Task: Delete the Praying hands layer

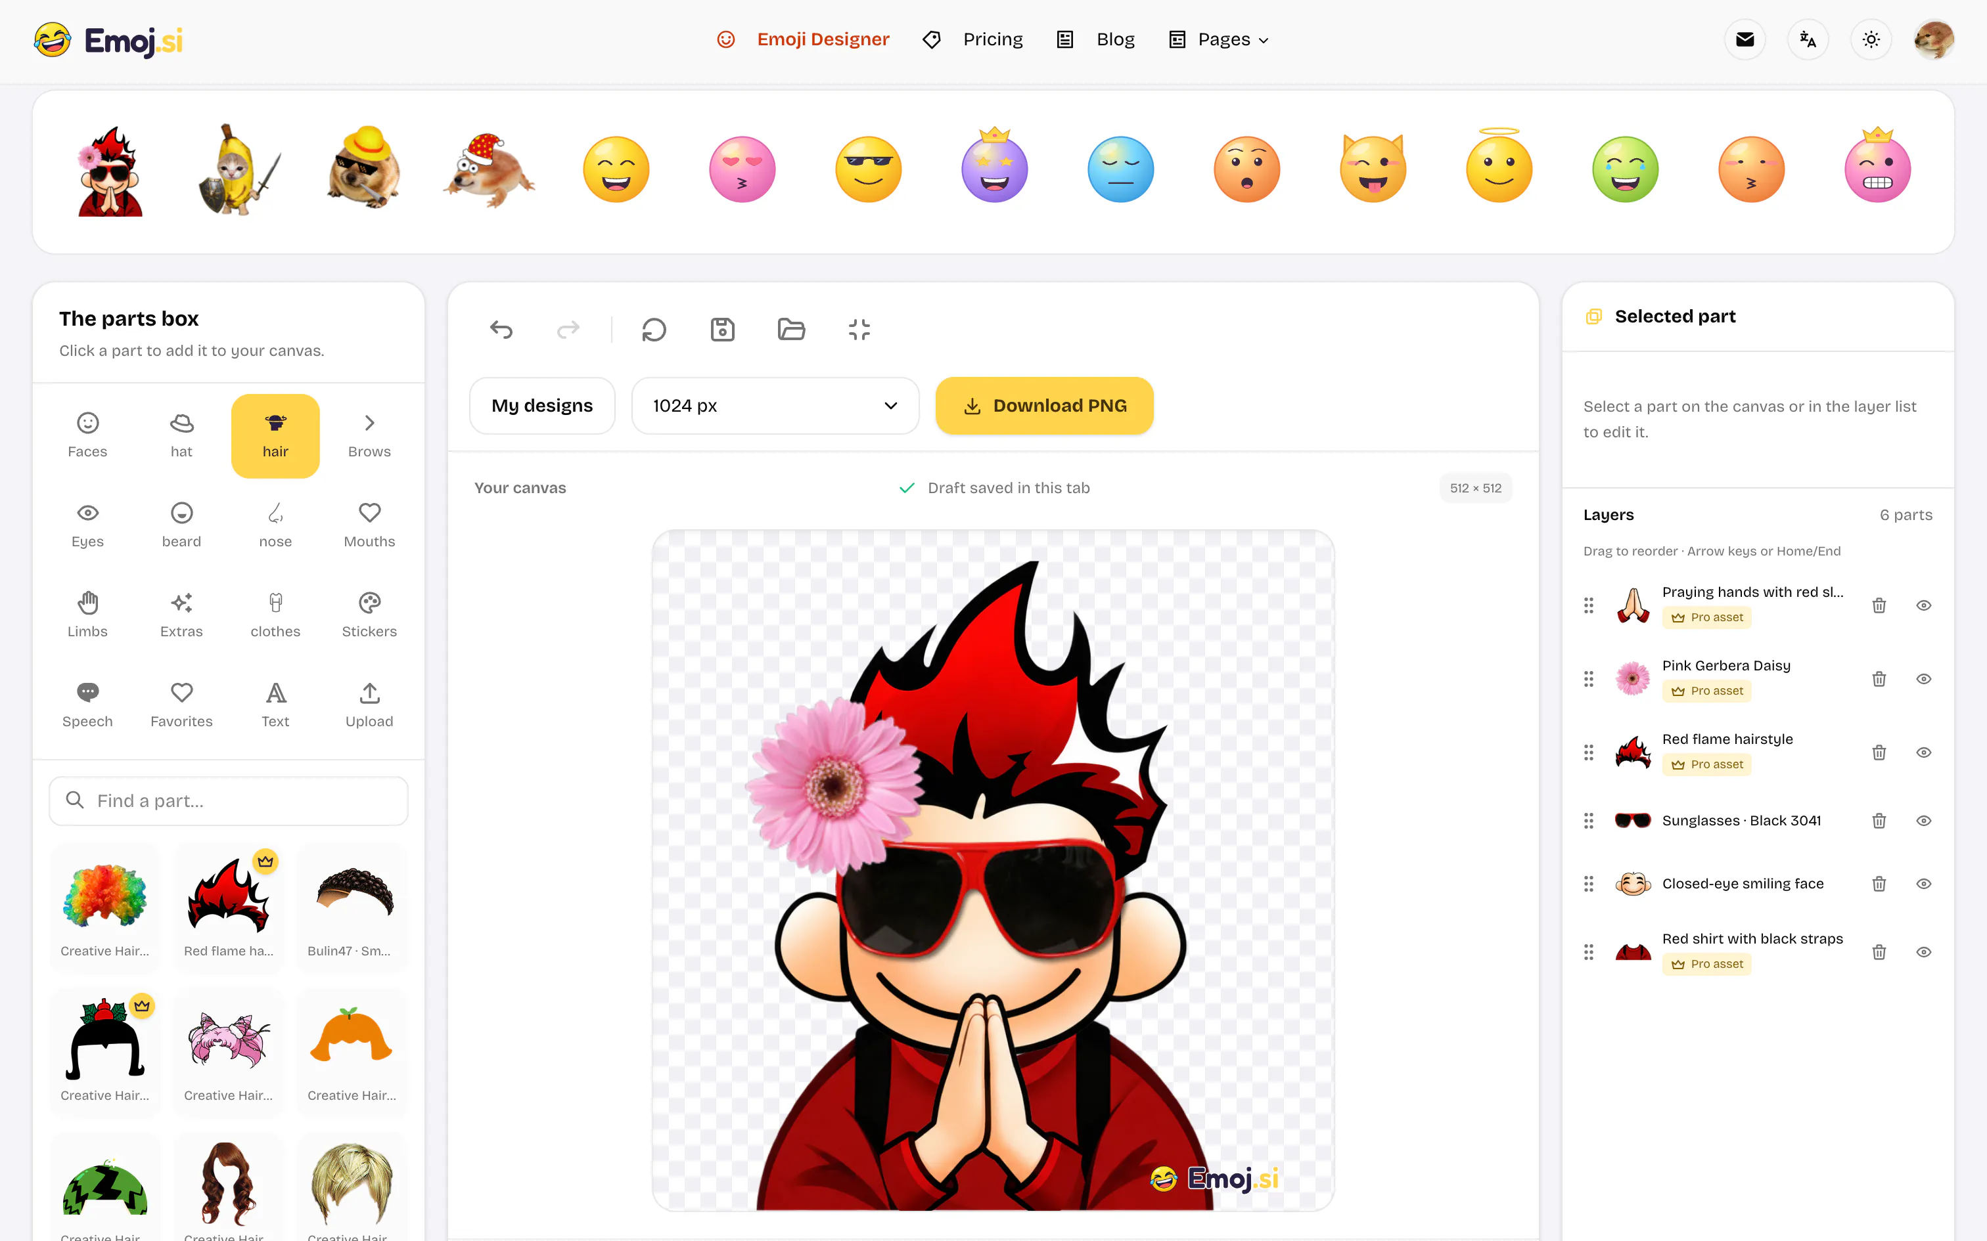Action: tap(1879, 605)
